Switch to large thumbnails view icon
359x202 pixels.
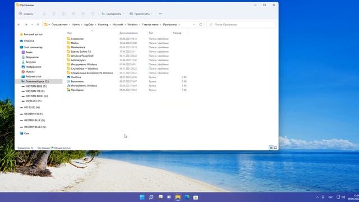coord(275,148)
